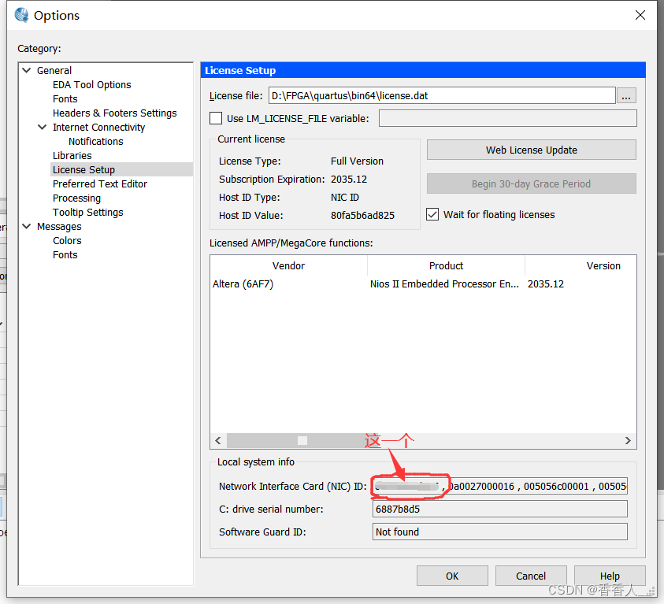Select Internet Connectivity

[98, 127]
